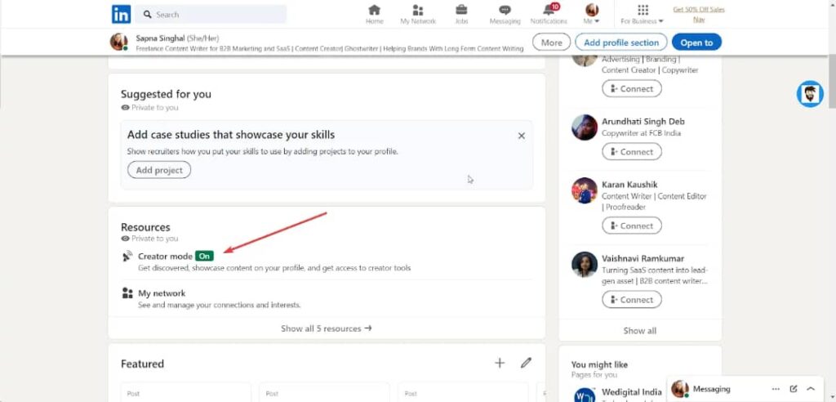Click the pencil edit icon in Featured
Viewport: 836px width, 402px height.
[527, 363]
